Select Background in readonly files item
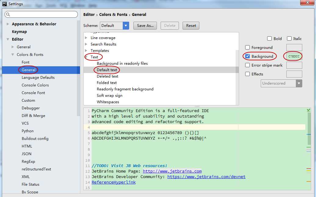This screenshot has width=316, height=197. pos(122,63)
